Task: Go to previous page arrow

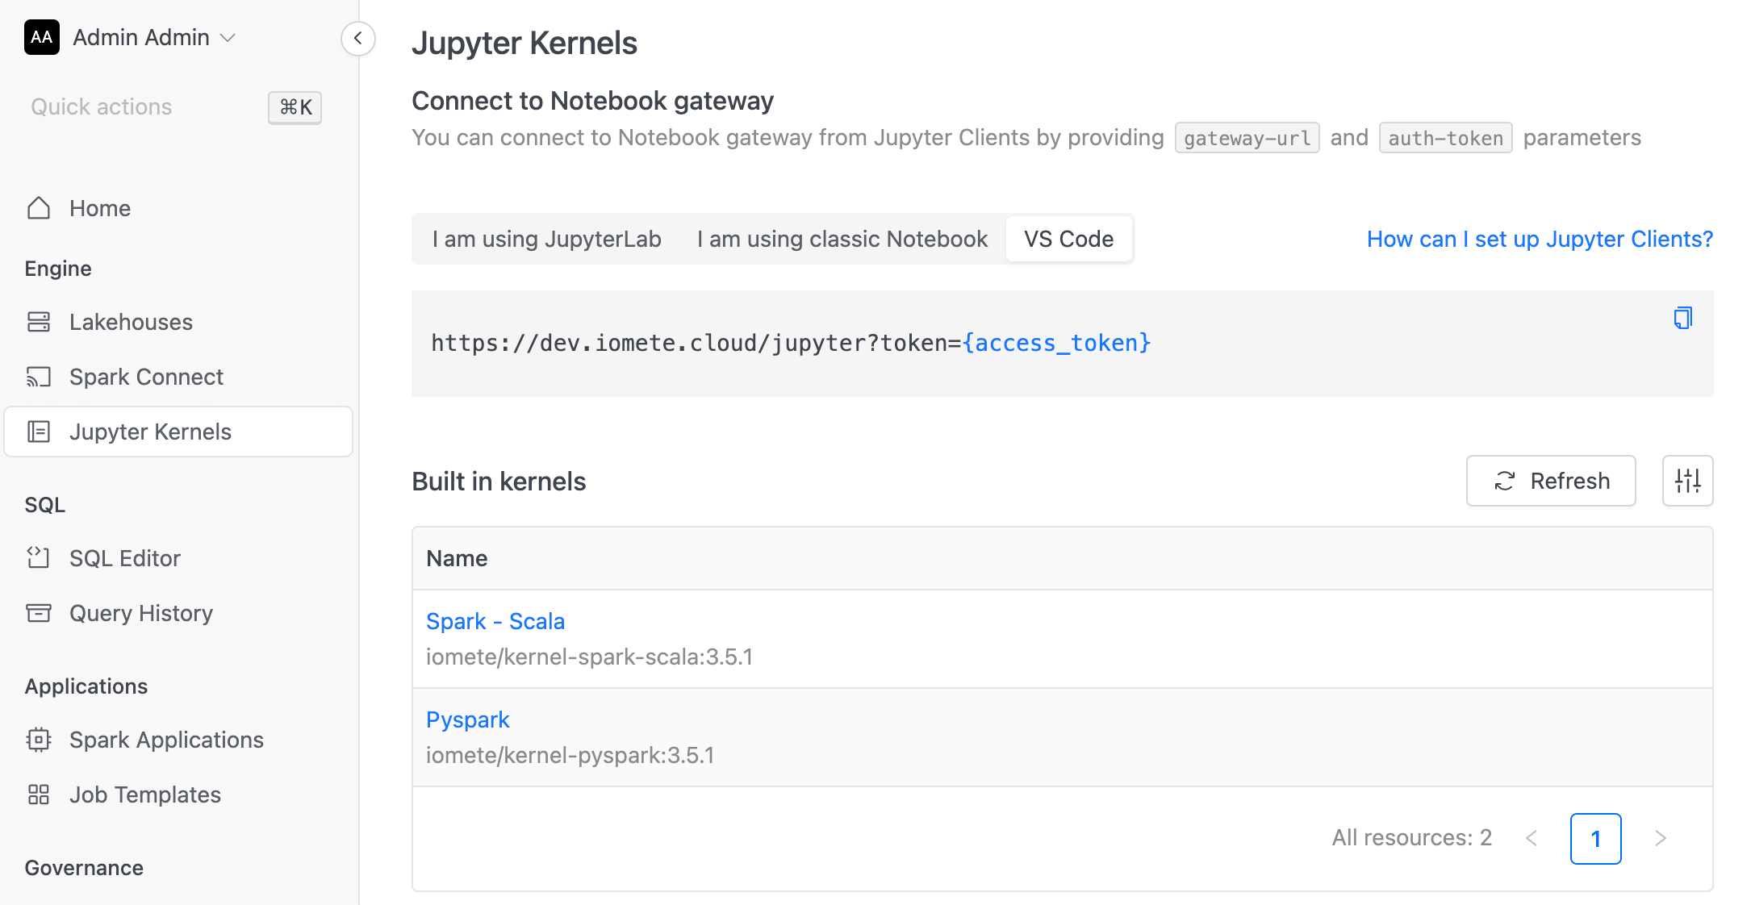Action: coord(1532,838)
